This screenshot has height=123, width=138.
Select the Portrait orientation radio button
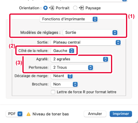(x=45, y=8)
